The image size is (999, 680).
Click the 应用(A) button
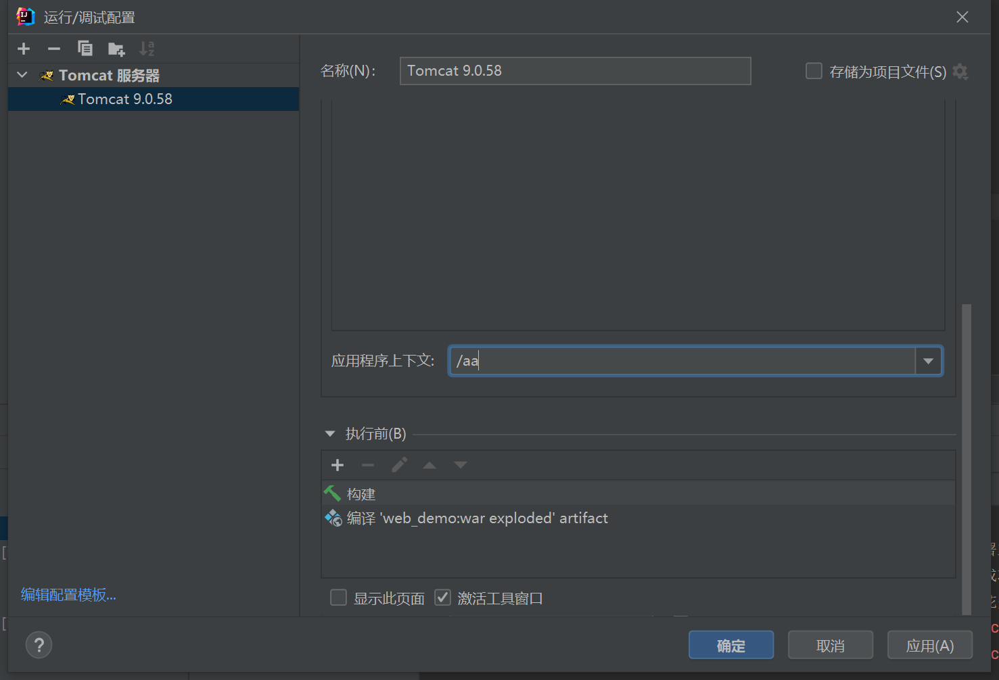pos(930,646)
